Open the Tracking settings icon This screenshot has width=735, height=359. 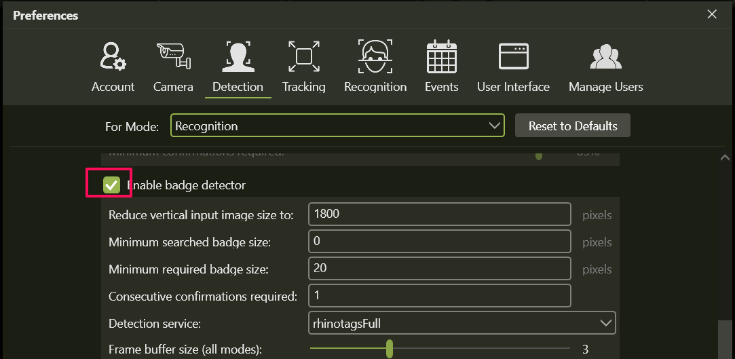point(303,57)
